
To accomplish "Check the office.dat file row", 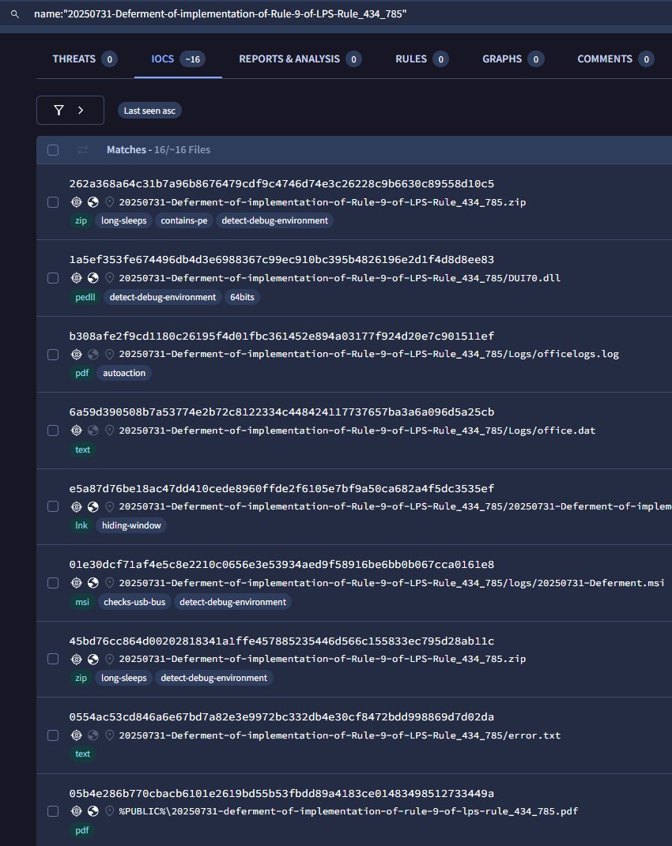I will click(53, 431).
